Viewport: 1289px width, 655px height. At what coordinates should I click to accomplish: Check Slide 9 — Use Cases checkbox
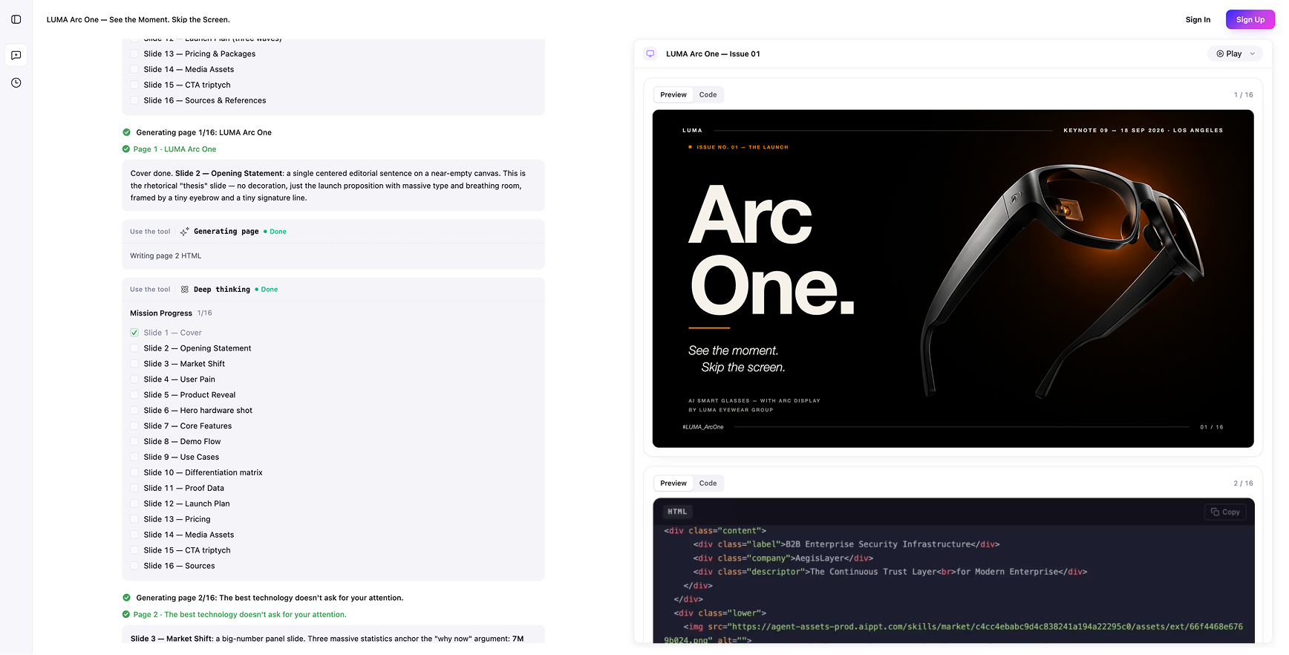[134, 457]
